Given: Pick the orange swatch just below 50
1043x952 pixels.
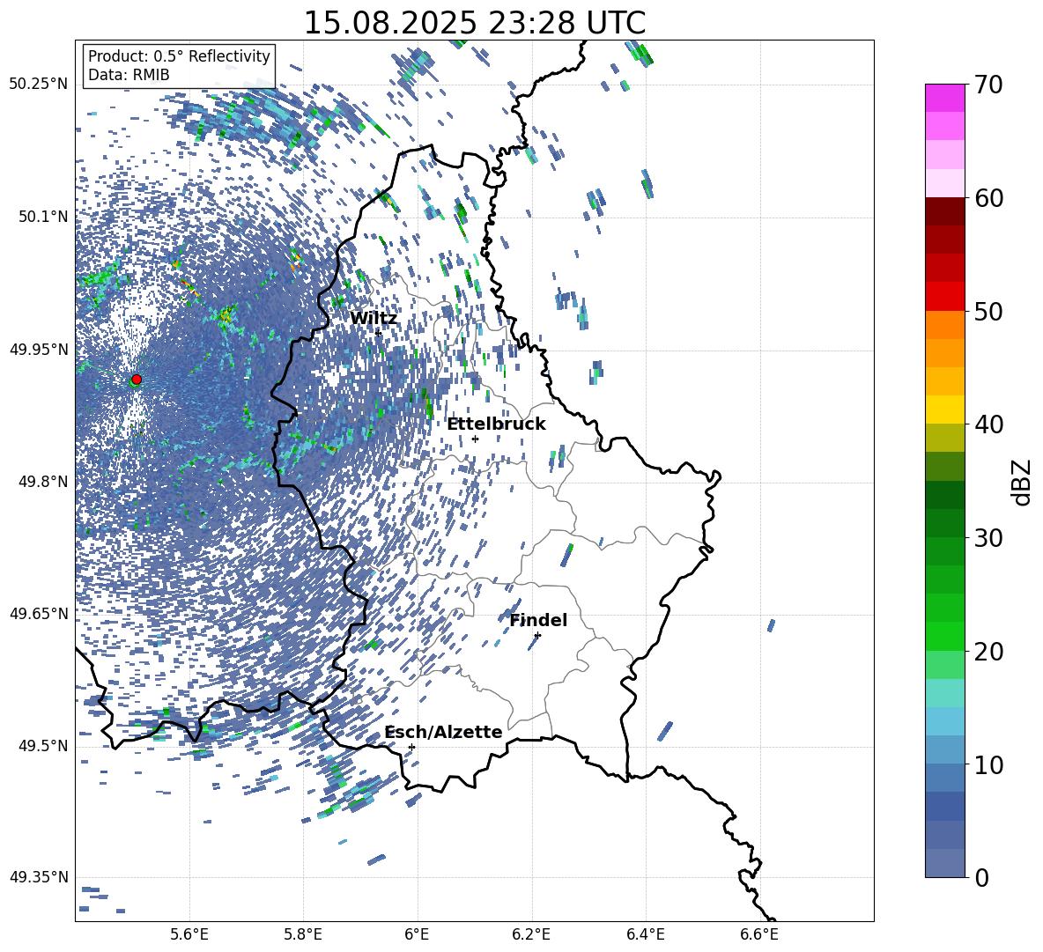Looking at the screenshot, I should pos(944,324).
